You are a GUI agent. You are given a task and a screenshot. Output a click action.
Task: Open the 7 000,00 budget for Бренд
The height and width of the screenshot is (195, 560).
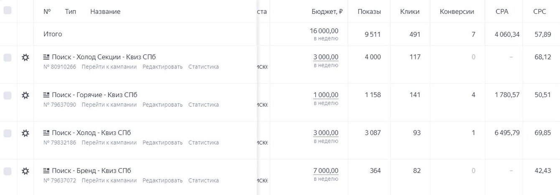[x=326, y=171]
